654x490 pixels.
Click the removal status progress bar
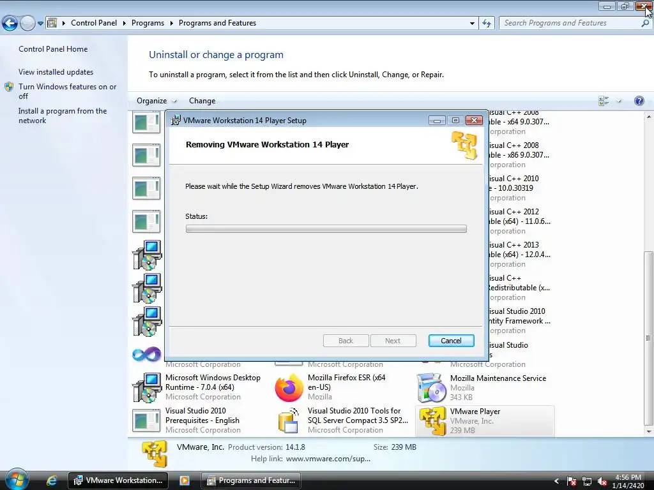point(326,229)
